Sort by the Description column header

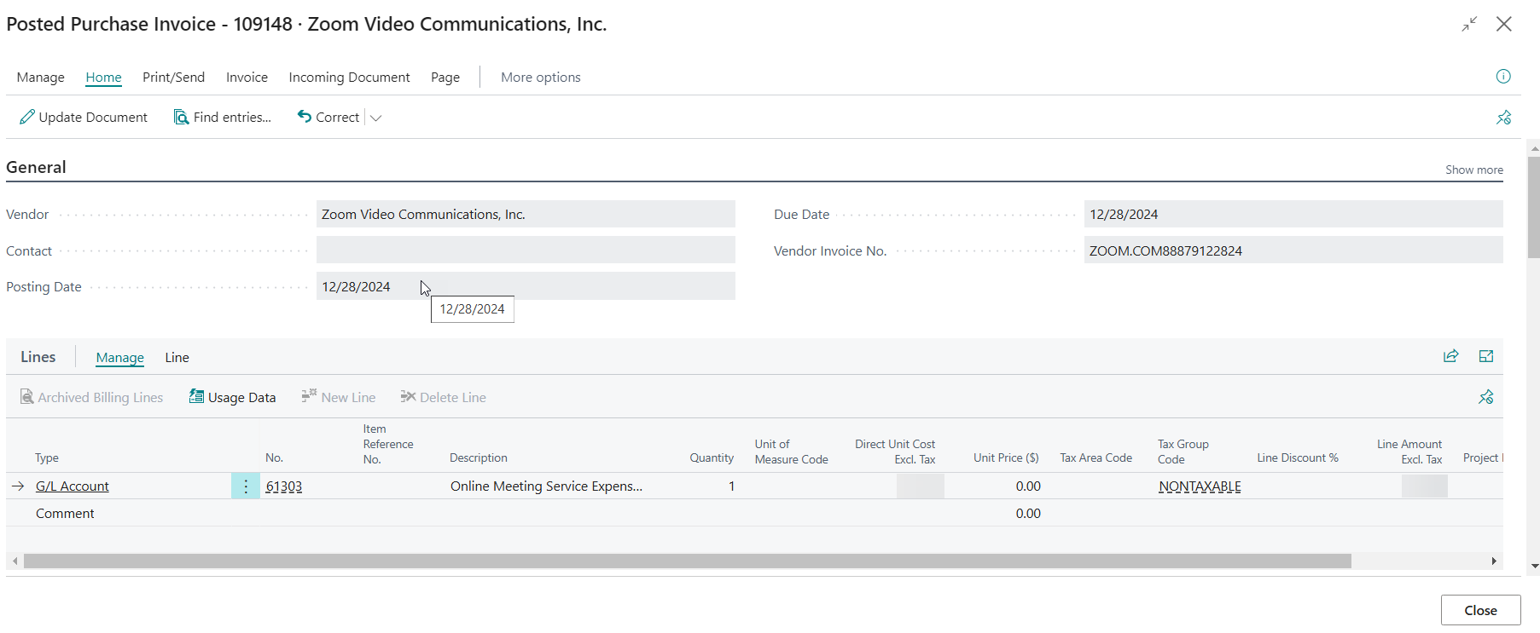click(479, 457)
